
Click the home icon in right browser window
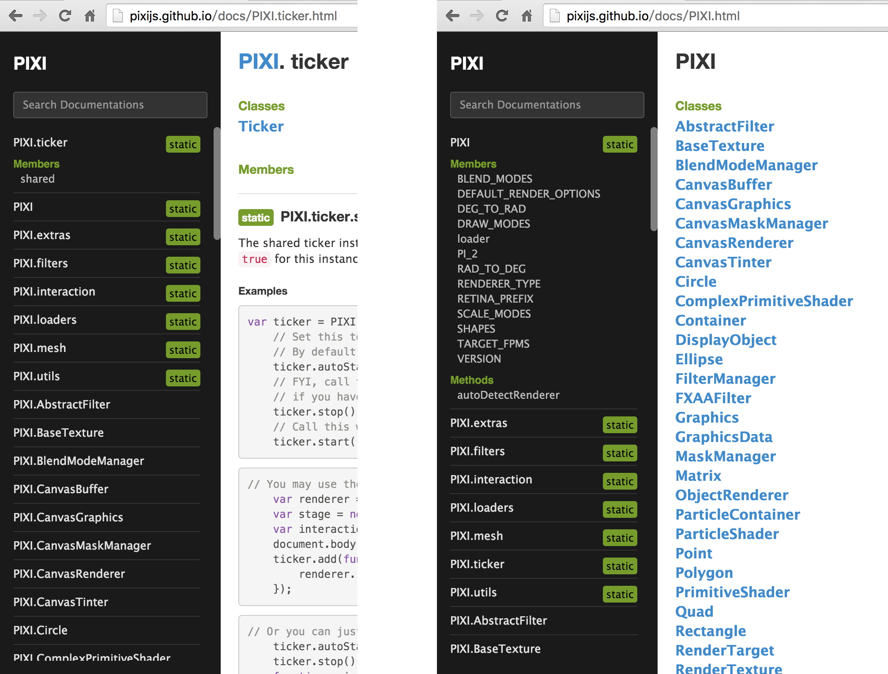pos(527,16)
